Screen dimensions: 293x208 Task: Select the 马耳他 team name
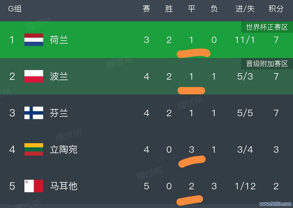(63, 186)
